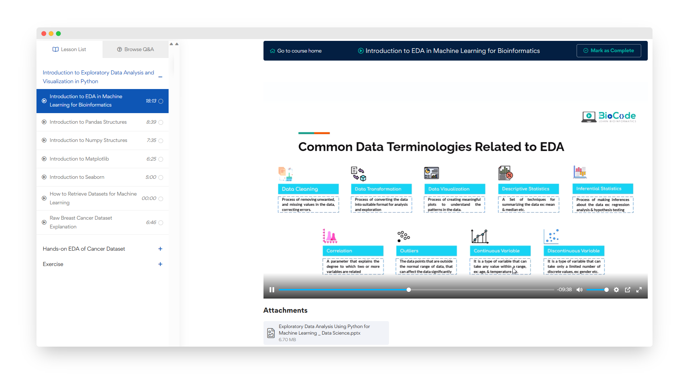Click the home icon next to course home

pyautogui.click(x=272, y=51)
